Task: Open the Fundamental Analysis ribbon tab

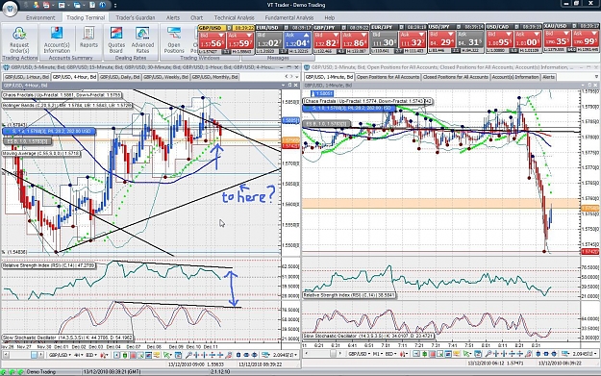Action: [x=289, y=17]
